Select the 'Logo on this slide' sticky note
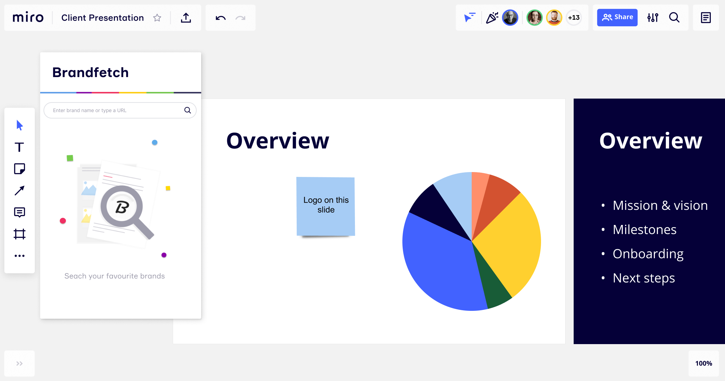Screen dimensions: 725x381 326,206
